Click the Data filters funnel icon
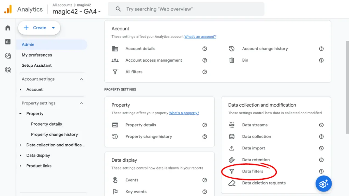Screen dimensions: 349x196 (232, 171)
